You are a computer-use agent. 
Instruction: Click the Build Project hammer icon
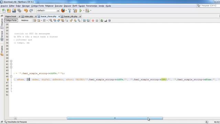[x=69, y=11]
